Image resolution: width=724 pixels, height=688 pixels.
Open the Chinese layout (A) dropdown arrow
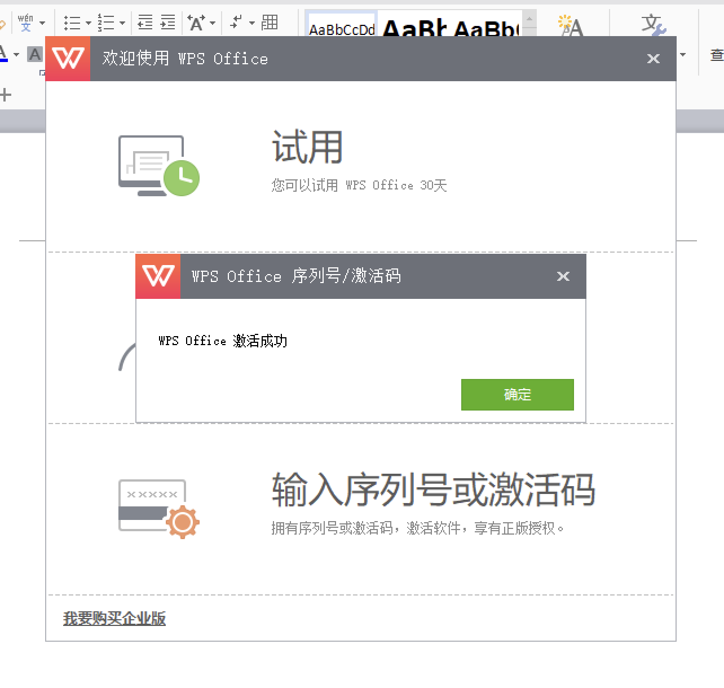tap(213, 23)
